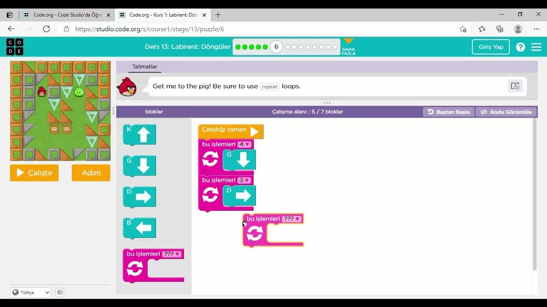This screenshot has width=547, height=307.
Task: Click the Baştan Başla reset button
Action: coord(448,112)
